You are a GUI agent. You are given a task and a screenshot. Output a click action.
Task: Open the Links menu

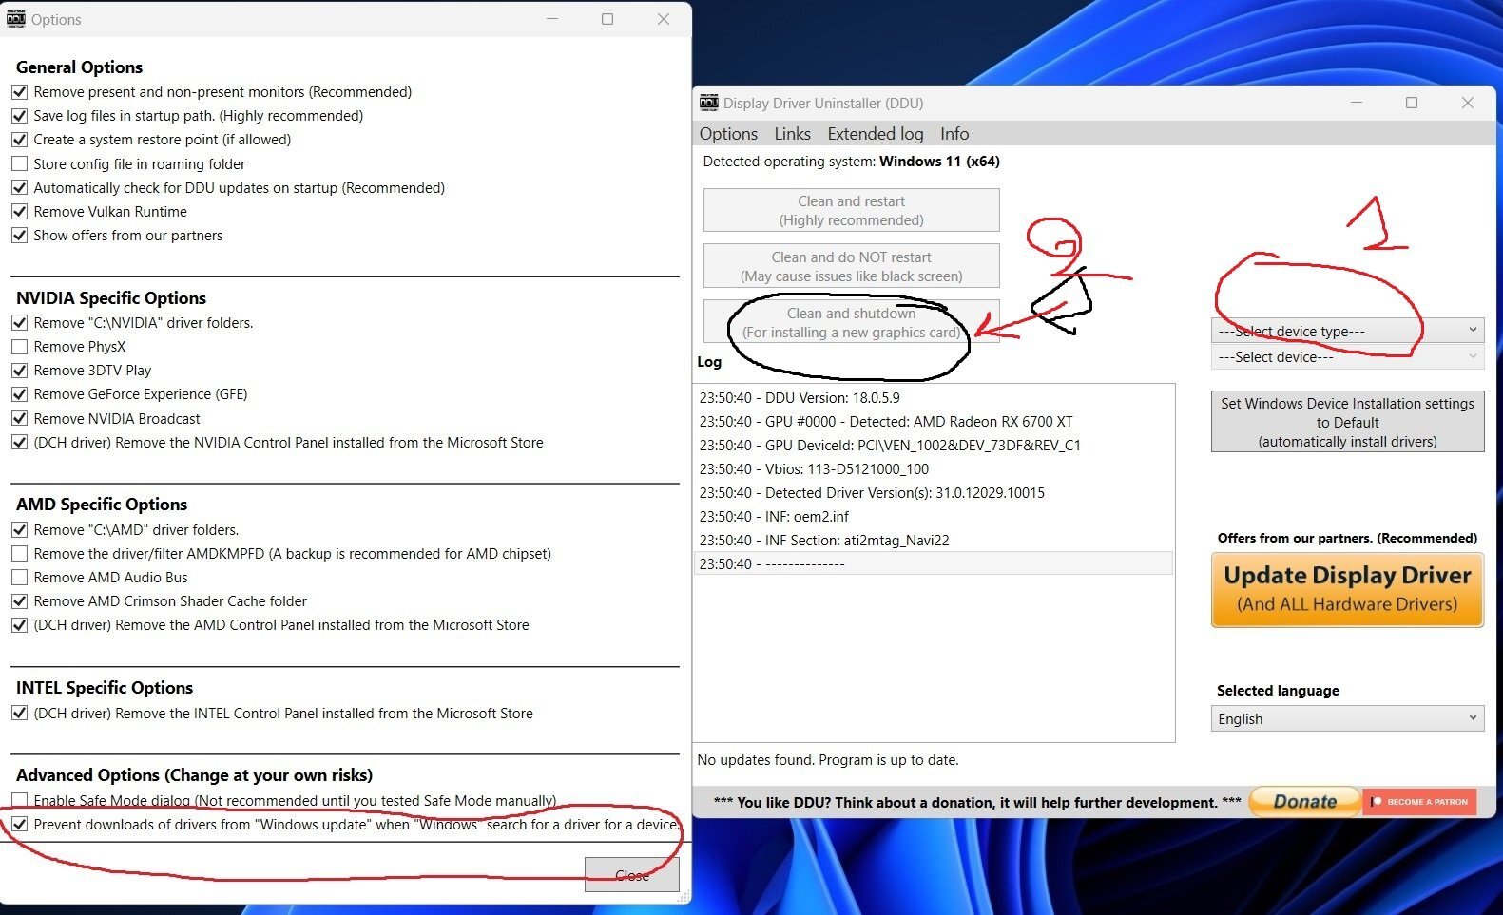click(x=792, y=134)
